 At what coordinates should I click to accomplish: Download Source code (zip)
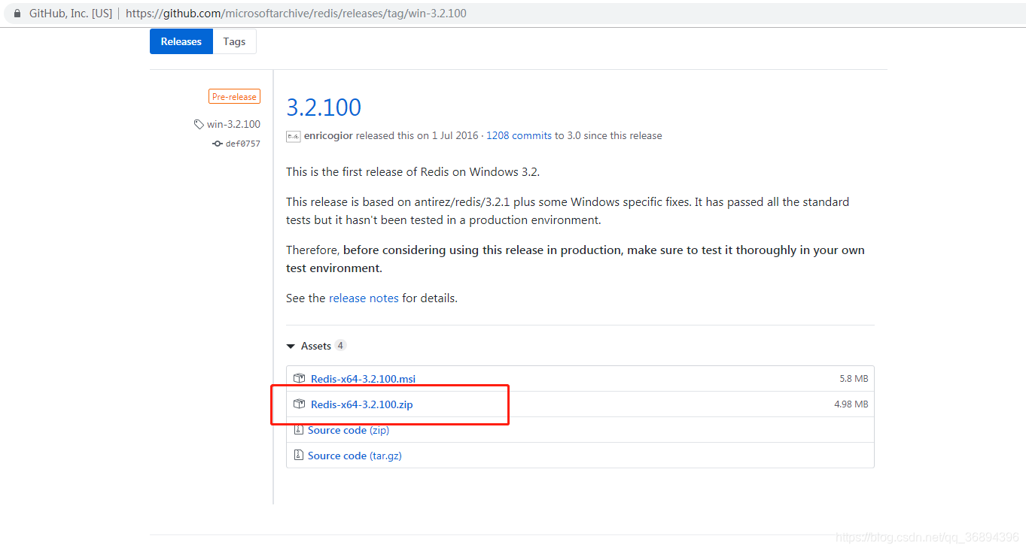(349, 430)
